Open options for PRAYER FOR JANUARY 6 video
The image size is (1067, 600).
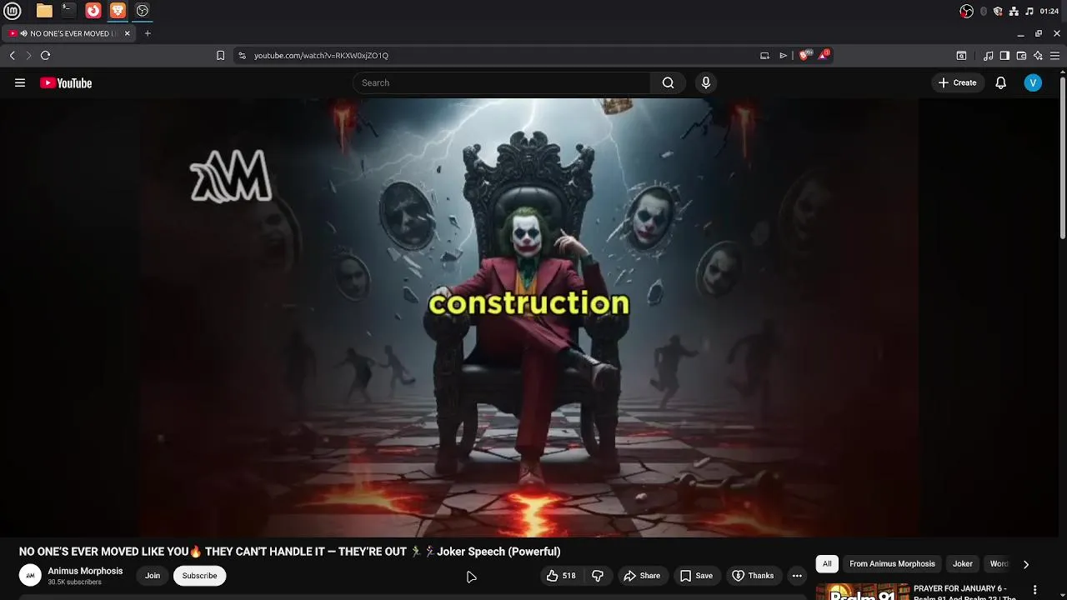(1034, 590)
